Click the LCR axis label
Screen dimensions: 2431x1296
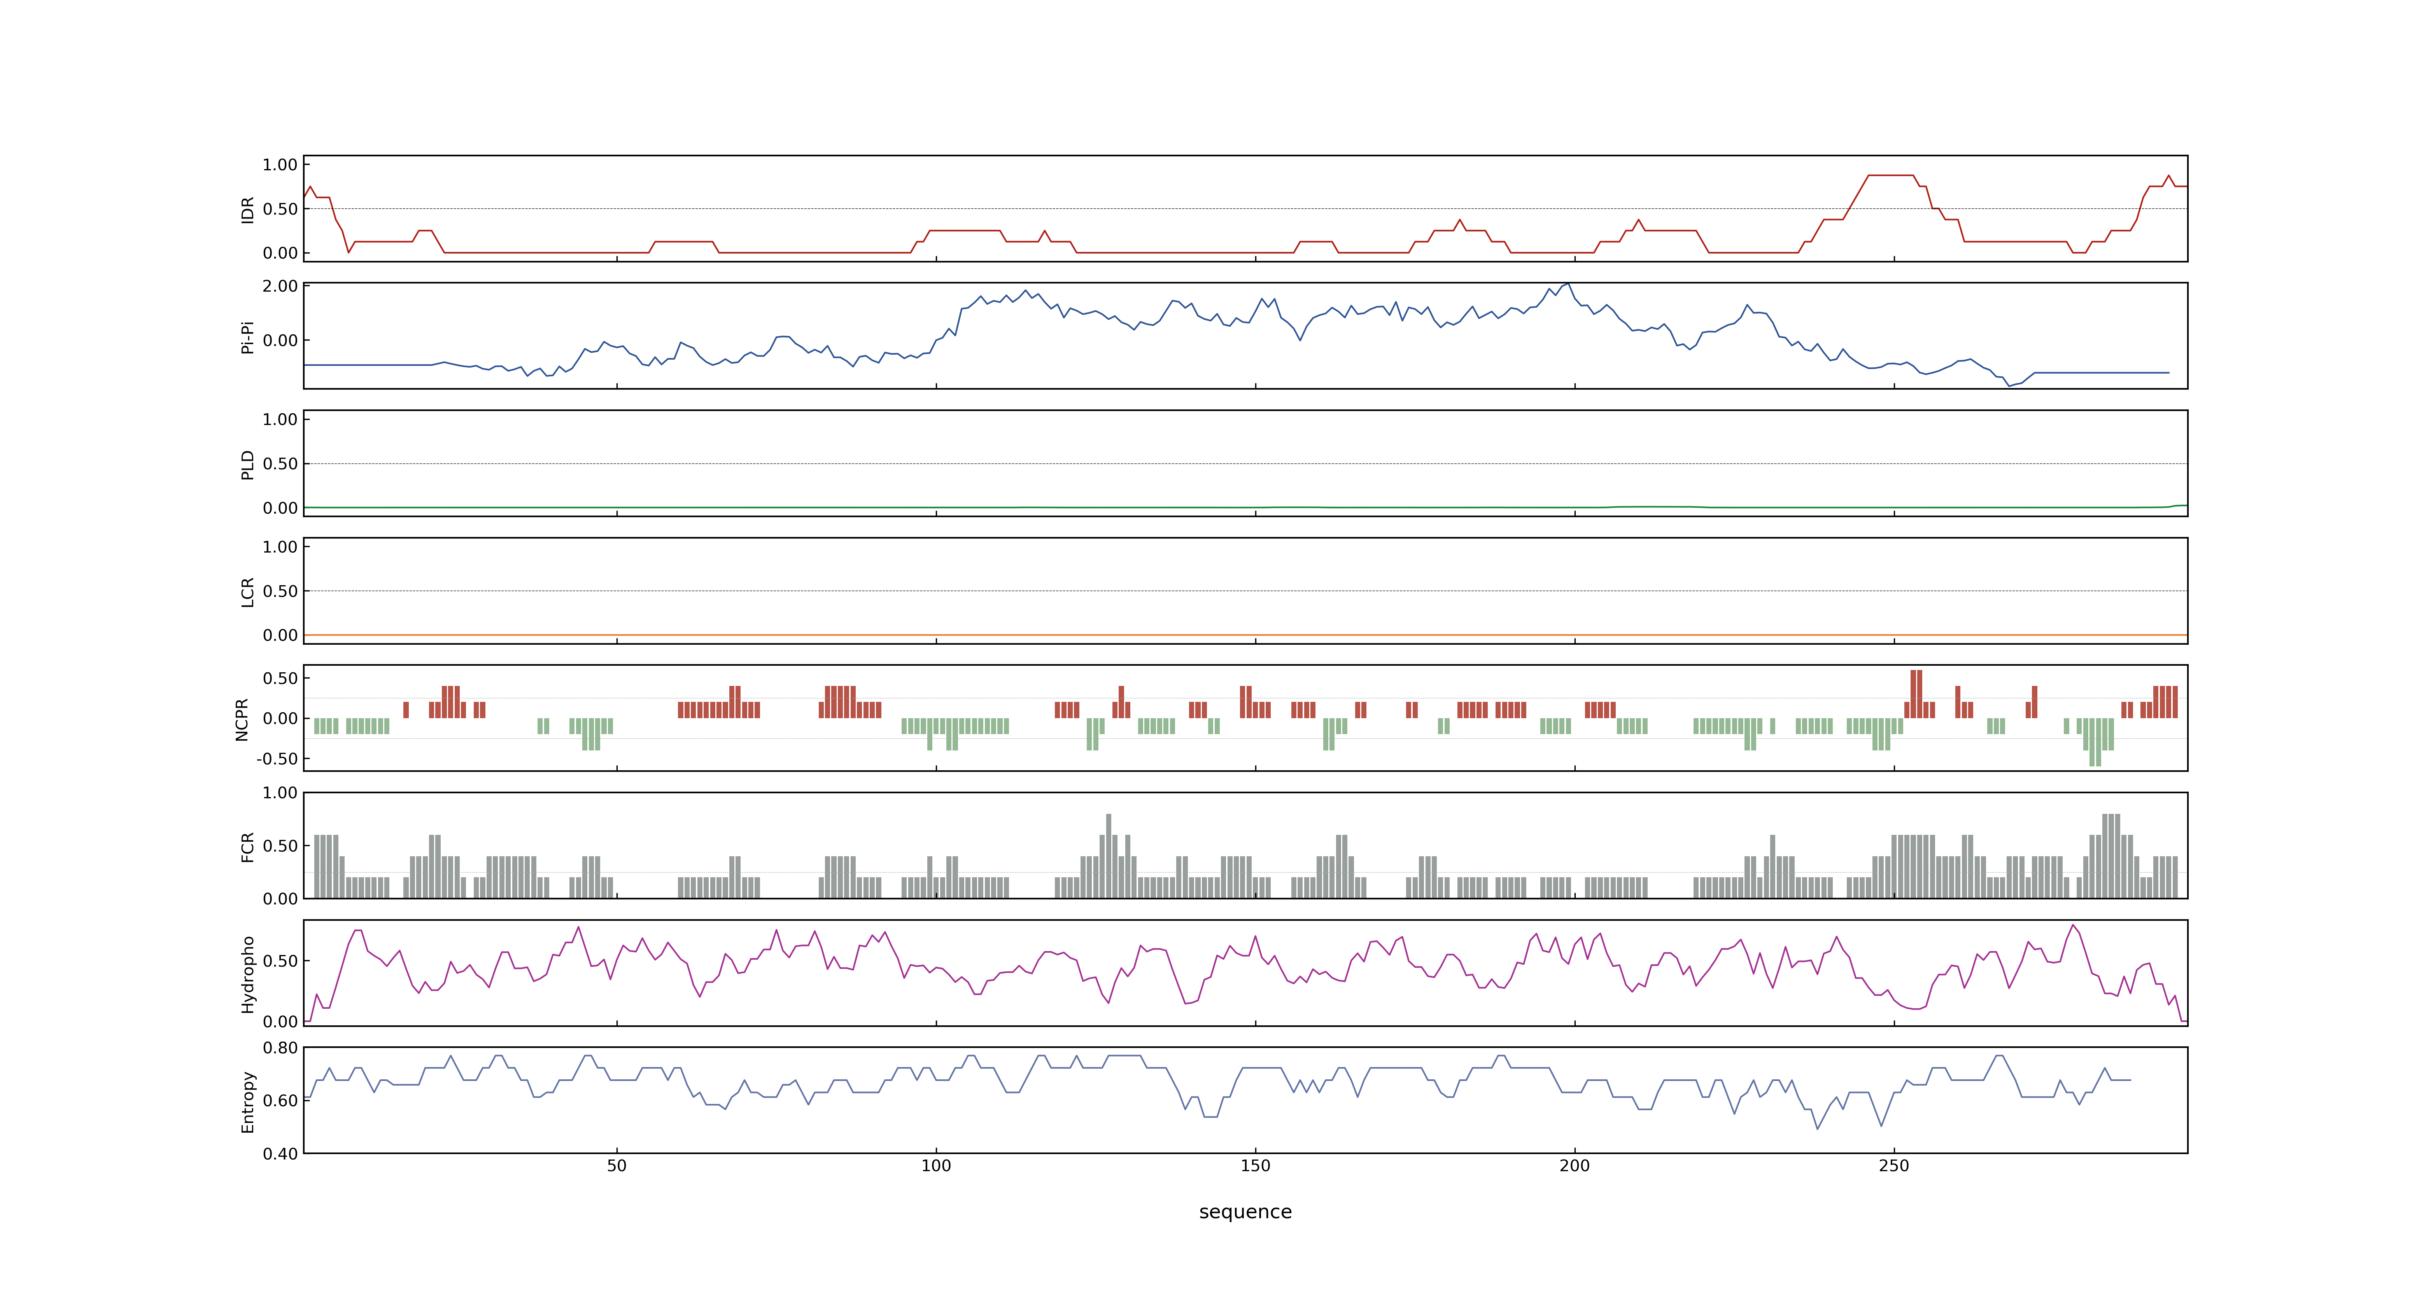click(247, 591)
